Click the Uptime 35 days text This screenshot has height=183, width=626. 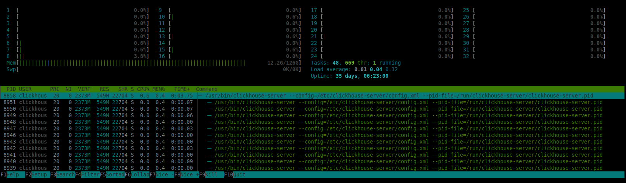pos(350,76)
